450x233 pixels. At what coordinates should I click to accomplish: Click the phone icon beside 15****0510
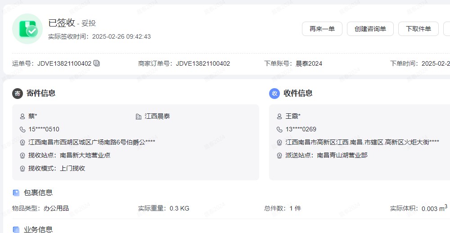point(22,130)
